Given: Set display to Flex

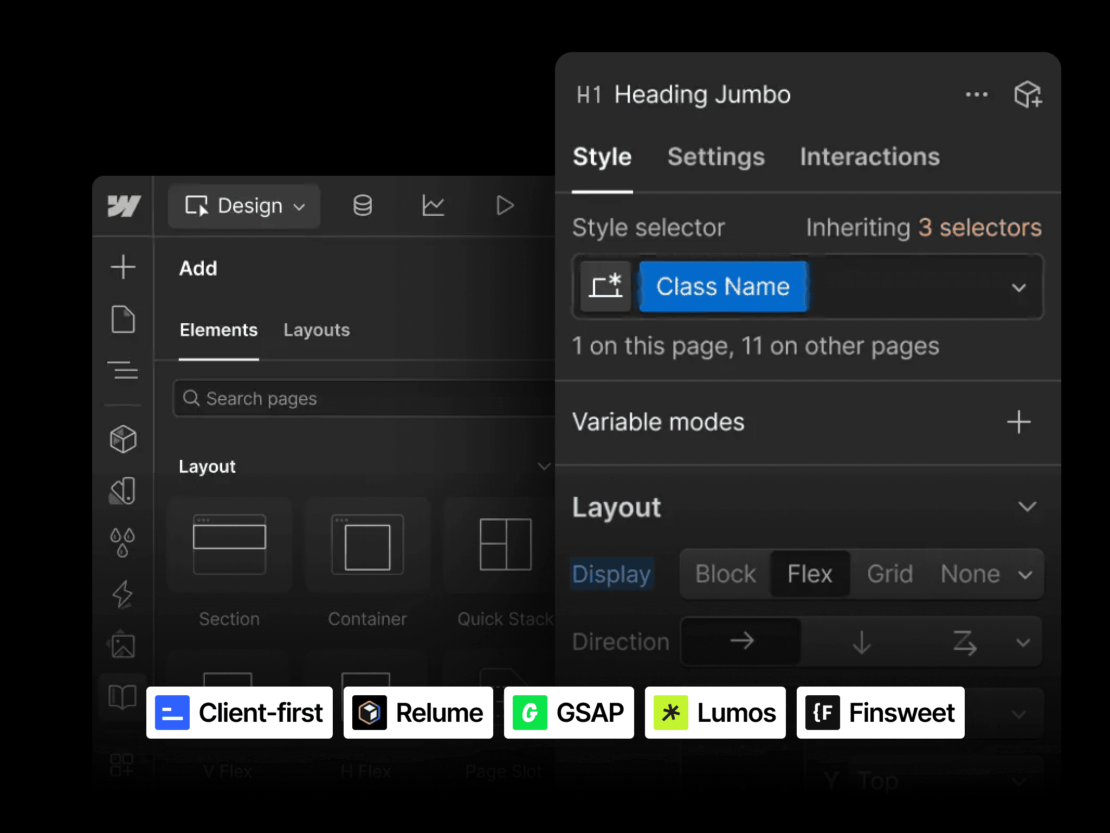Looking at the screenshot, I should point(810,574).
